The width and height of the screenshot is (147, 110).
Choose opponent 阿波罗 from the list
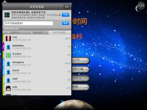[x=37, y=72]
